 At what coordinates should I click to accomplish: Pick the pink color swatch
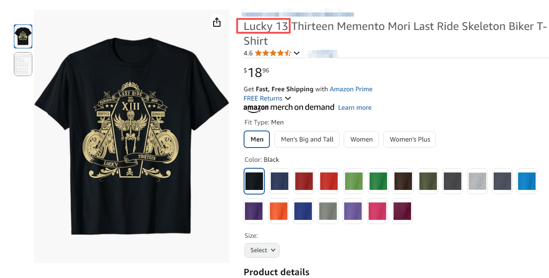(377, 211)
